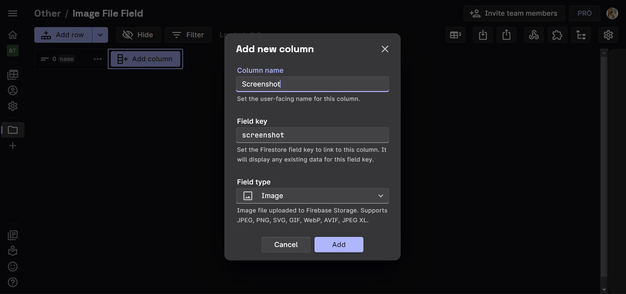The height and width of the screenshot is (294, 626).
Task: Click the Other breadcrumb link
Action: [x=47, y=13]
